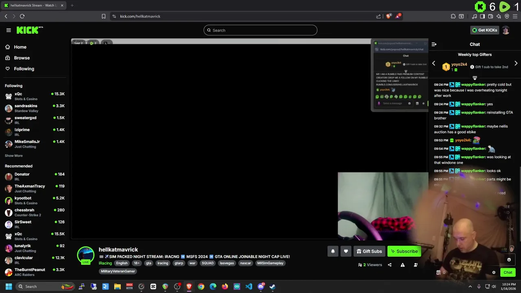Screen dimensions: 521x293
Task: Click the iRacing category link
Action: [105, 263]
